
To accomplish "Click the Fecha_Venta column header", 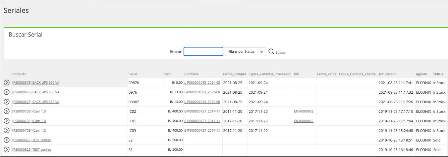I will 326,74.
